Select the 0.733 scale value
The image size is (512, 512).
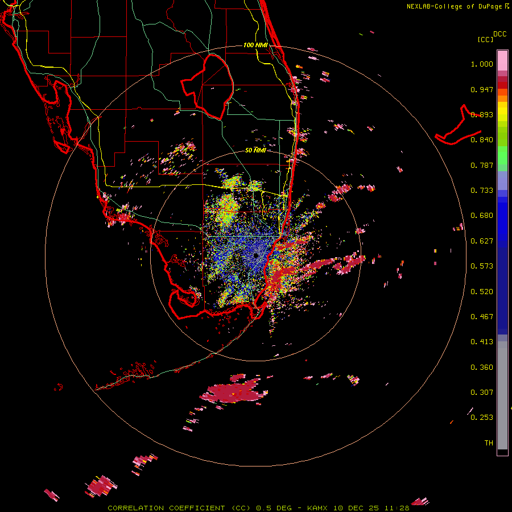click(482, 191)
